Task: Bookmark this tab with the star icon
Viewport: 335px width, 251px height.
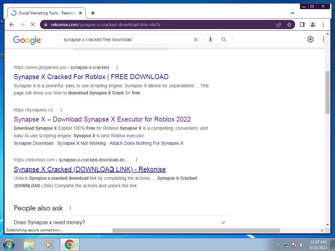Action: click(289, 25)
